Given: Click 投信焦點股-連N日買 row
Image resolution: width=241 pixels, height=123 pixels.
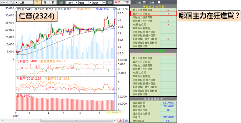Looking at the screenshot, I should click(153, 35).
